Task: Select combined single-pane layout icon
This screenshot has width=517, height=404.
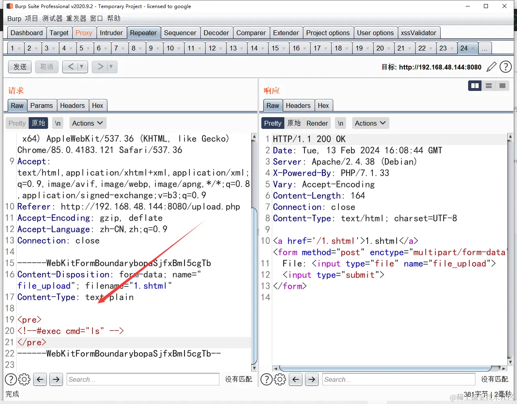Action: [x=502, y=86]
